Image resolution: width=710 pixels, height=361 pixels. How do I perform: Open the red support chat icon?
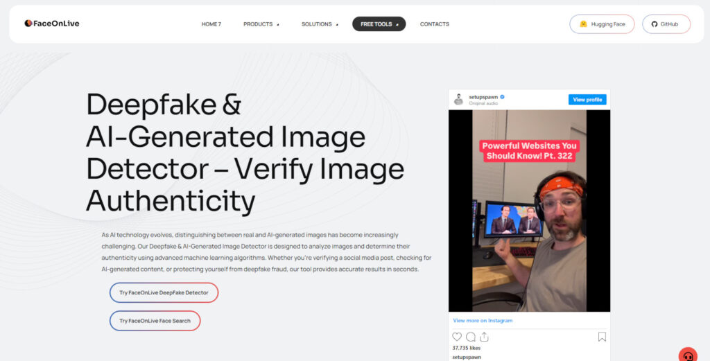688,355
